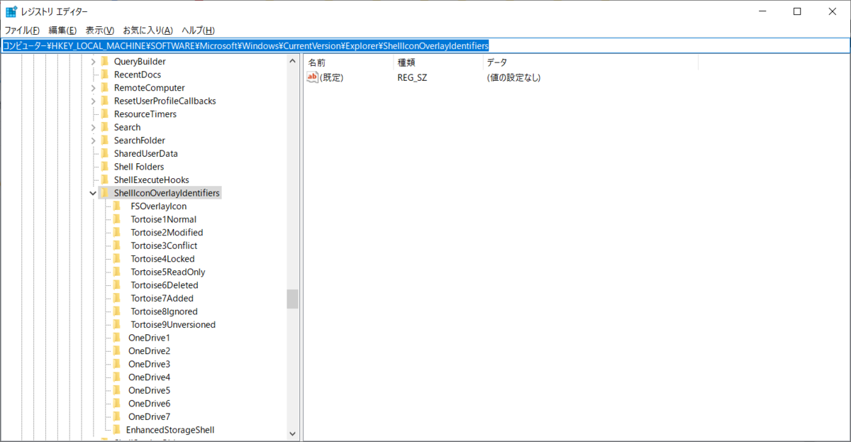
Task: Select the FSOverlayIcon key folder icon
Action: click(118, 206)
